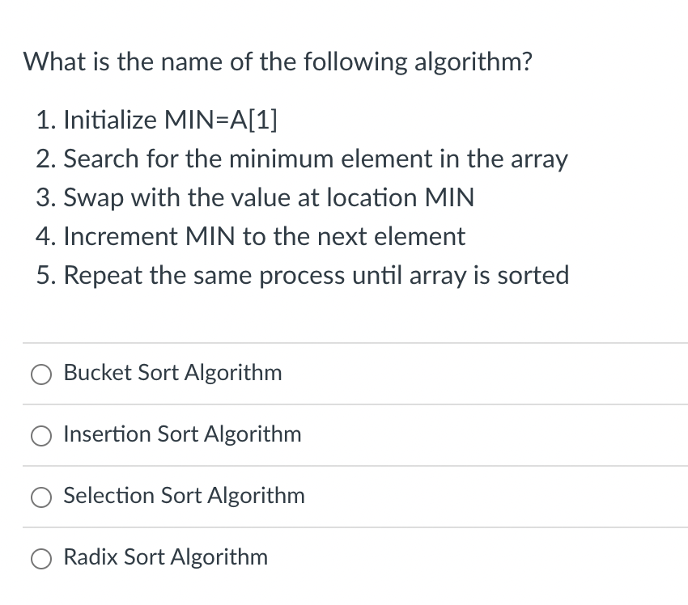Mark the Radix Sort Algorithm radio circle

click(x=41, y=559)
